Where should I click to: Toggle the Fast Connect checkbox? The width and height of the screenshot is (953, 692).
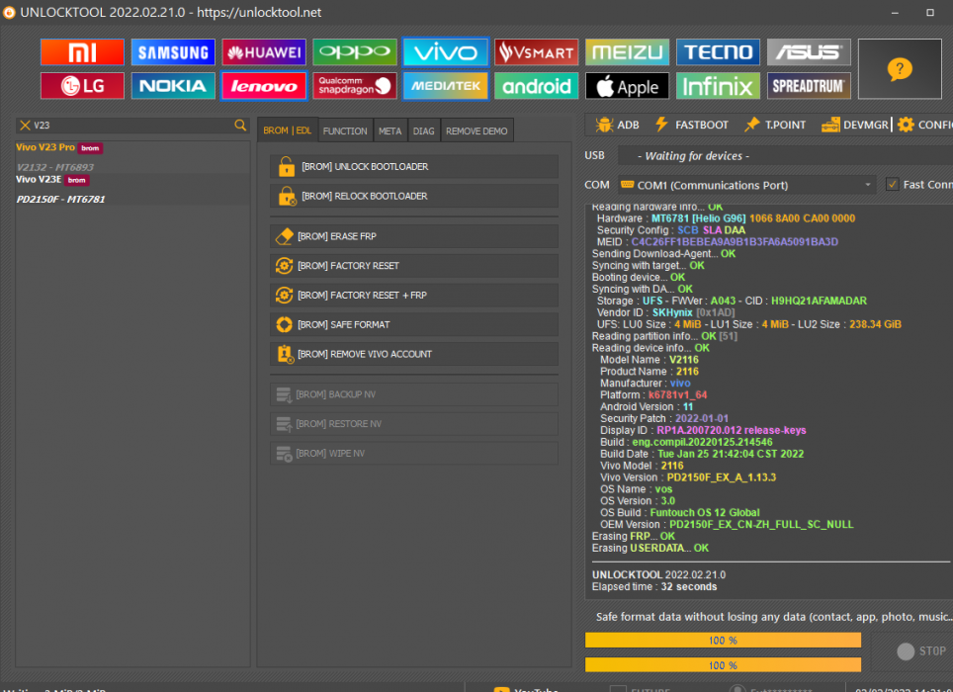click(893, 184)
